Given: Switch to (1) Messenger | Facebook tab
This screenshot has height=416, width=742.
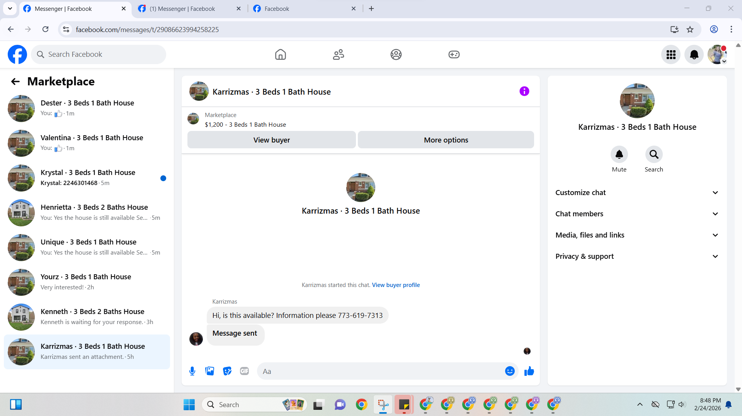Looking at the screenshot, I should click(x=189, y=8).
